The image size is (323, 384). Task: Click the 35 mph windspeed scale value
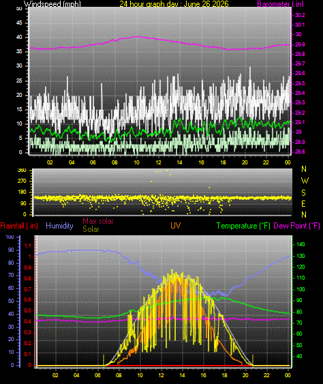point(19,51)
